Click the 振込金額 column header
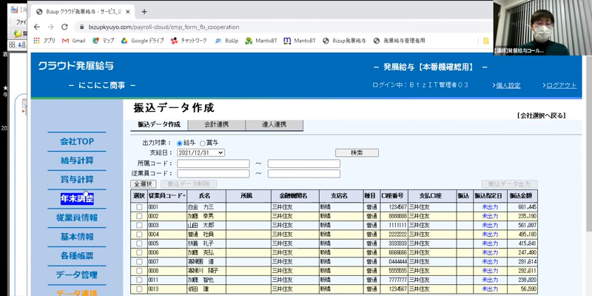592x296 pixels. point(521,196)
